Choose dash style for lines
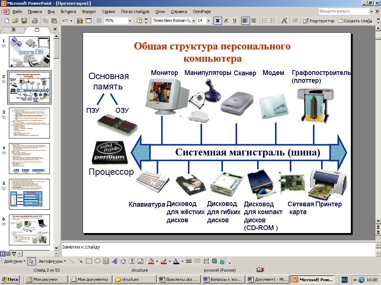The image size is (381, 285). click(197, 261)
